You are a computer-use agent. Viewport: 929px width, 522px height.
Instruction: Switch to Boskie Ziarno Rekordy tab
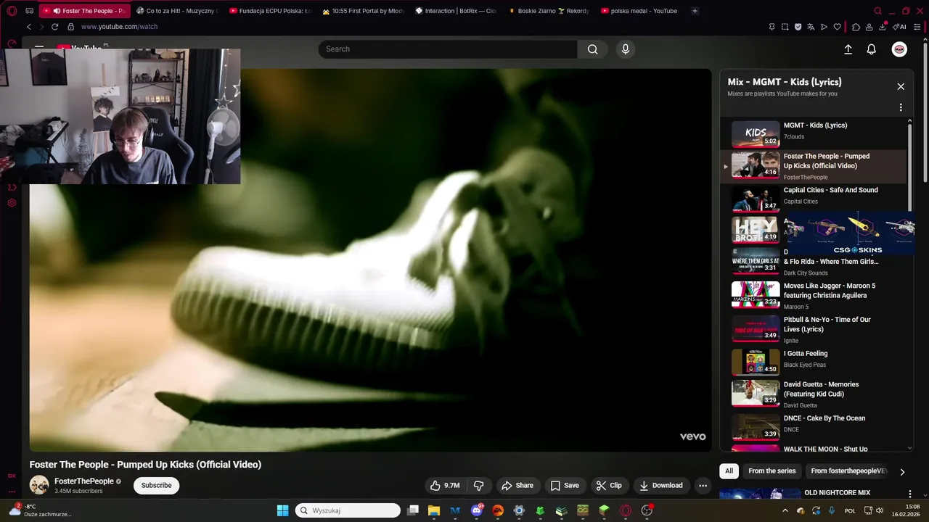[x=549, y=11]
